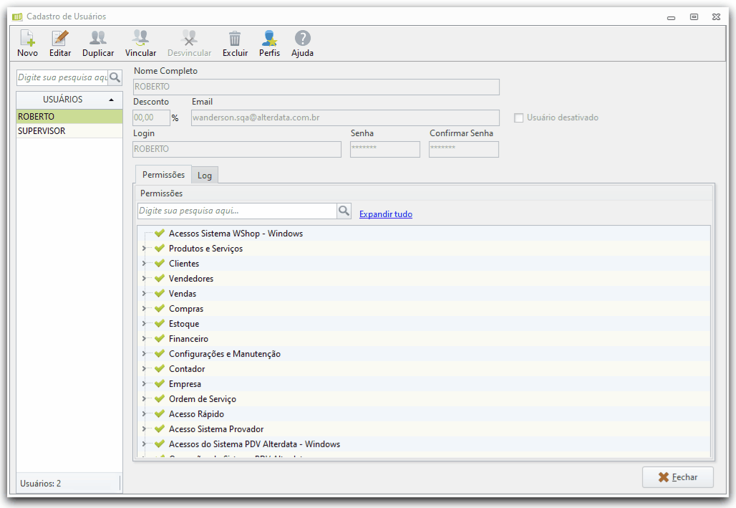Toggle the Usuário desativado checkbox

pyautogui.click(x=518, y=118)
